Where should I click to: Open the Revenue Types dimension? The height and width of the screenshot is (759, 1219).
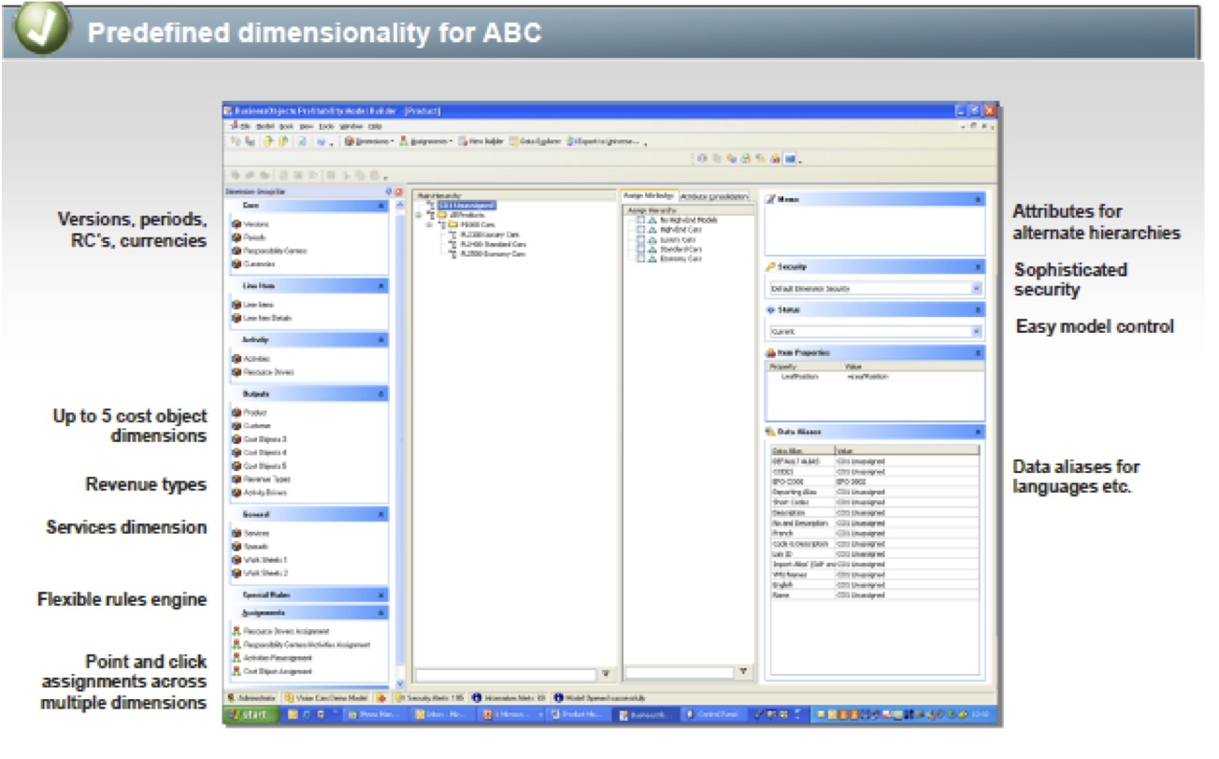click(261, 479)
